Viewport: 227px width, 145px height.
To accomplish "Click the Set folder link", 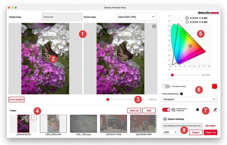I will pos(210,125).
